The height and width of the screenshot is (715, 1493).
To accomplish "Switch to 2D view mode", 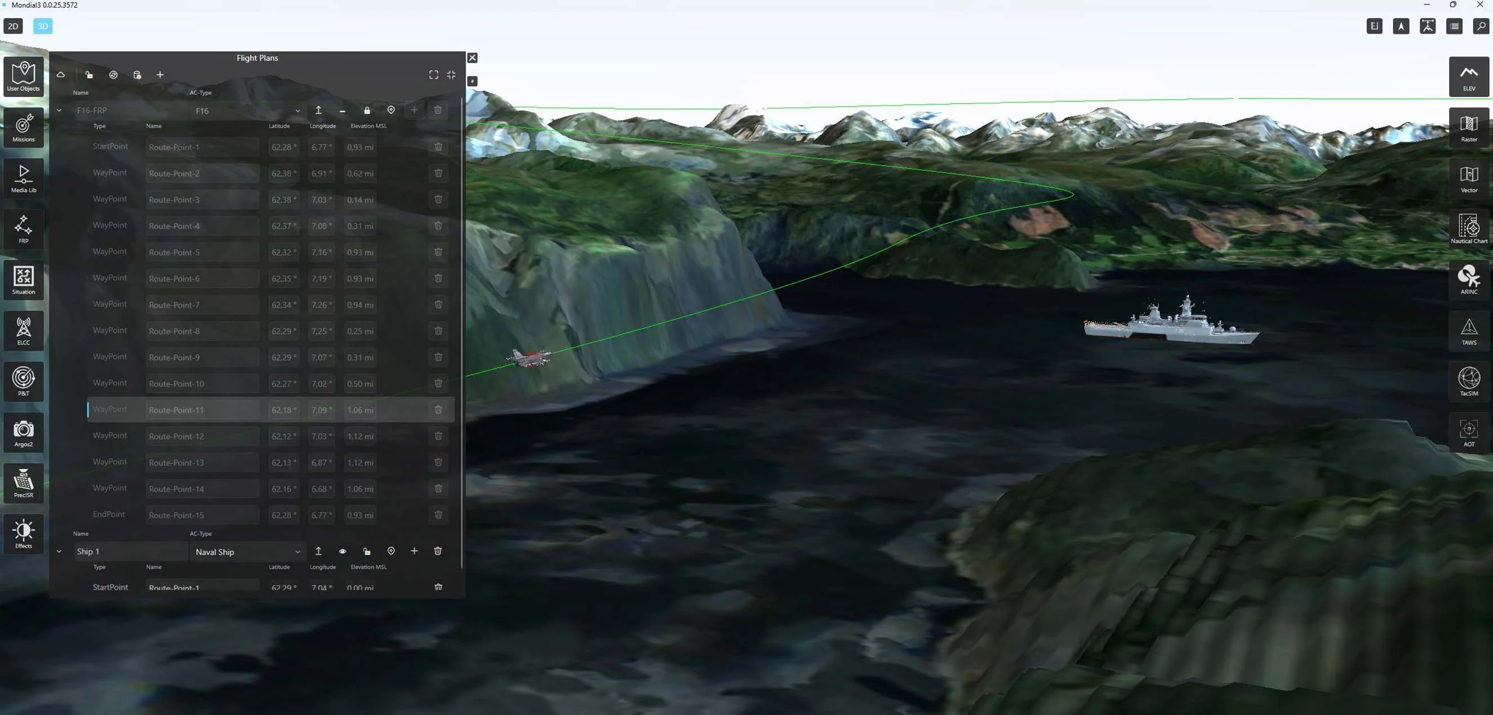I will pos(13,26).
